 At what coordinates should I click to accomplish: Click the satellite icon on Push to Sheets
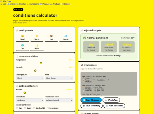coord(107,106)
